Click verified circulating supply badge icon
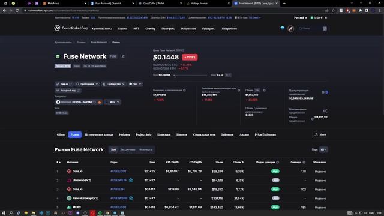Screen dimensions: 384x216 [326, 92]
